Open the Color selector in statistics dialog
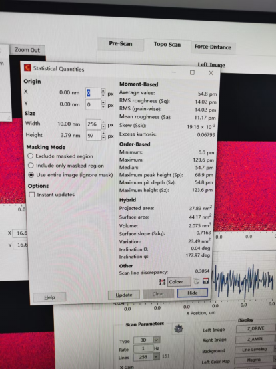 pos(179,281)
